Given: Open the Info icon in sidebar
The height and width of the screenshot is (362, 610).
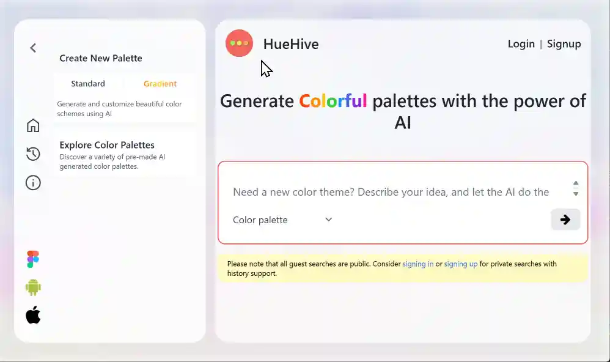Looking at the screenshot, I should tap(33, 182).
